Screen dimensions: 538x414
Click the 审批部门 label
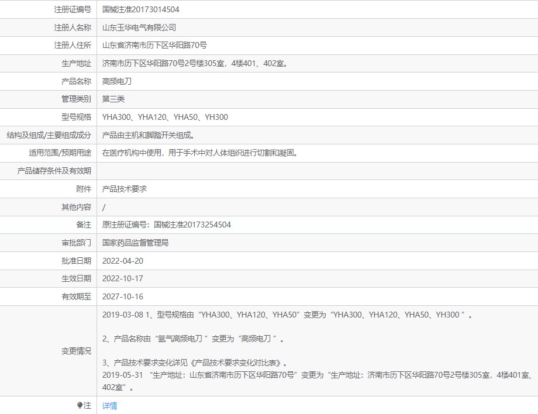pos(76,243)
